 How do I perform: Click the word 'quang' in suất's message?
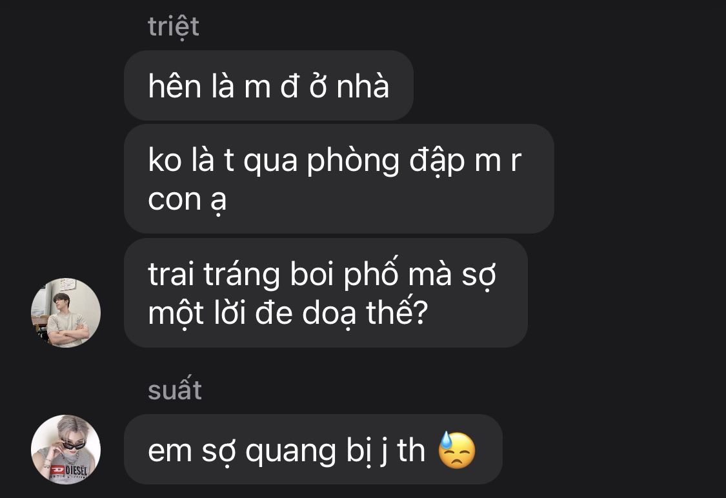291,452
